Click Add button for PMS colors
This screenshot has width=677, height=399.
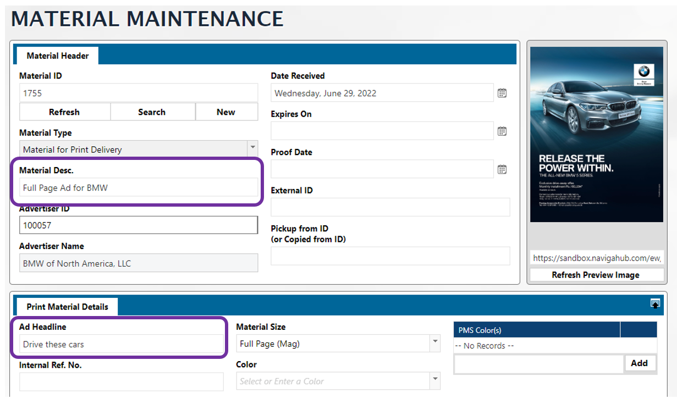point(639,363)
